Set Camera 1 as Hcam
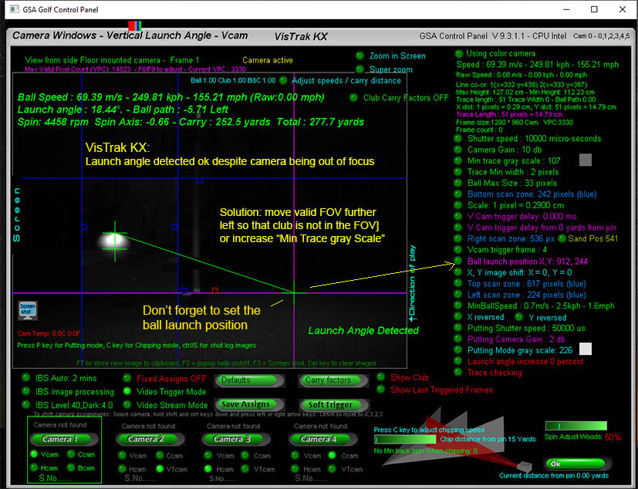Image resolution: width=638 pixels, height=489 pixels. click(34, 467)
